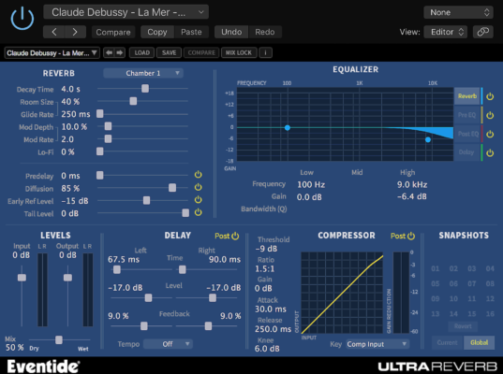The width and height of the screenshot is (503, 374).
Task: Toggle the Tail Level power icon
Action: coord(199,212)
